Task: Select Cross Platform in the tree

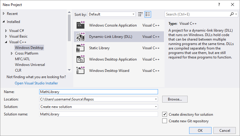Action: tap(27, 53)
